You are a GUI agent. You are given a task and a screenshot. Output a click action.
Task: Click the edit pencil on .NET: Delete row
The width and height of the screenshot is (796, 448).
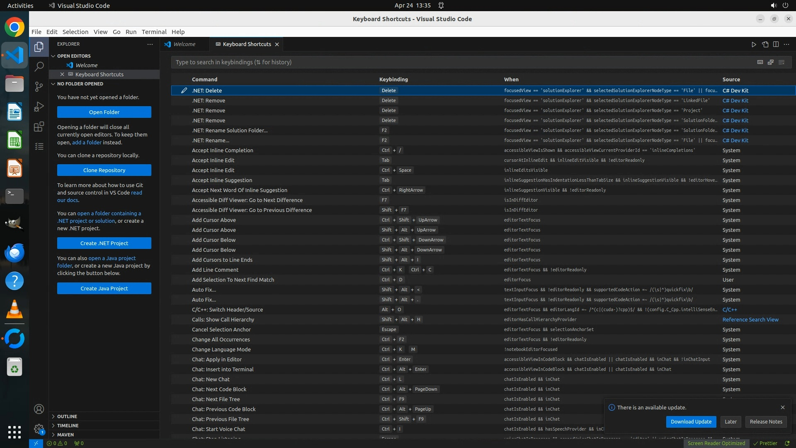pyautogui.click(x=184, y=90)
